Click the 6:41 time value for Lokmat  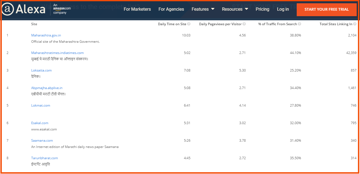pyautogui.click(x=187, y=105)
